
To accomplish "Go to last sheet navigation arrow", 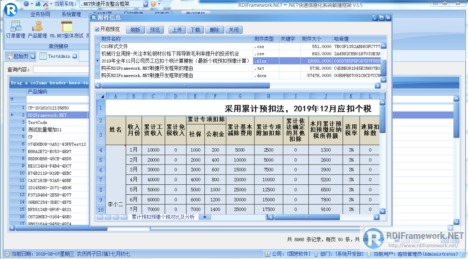I will coord(124,217).
